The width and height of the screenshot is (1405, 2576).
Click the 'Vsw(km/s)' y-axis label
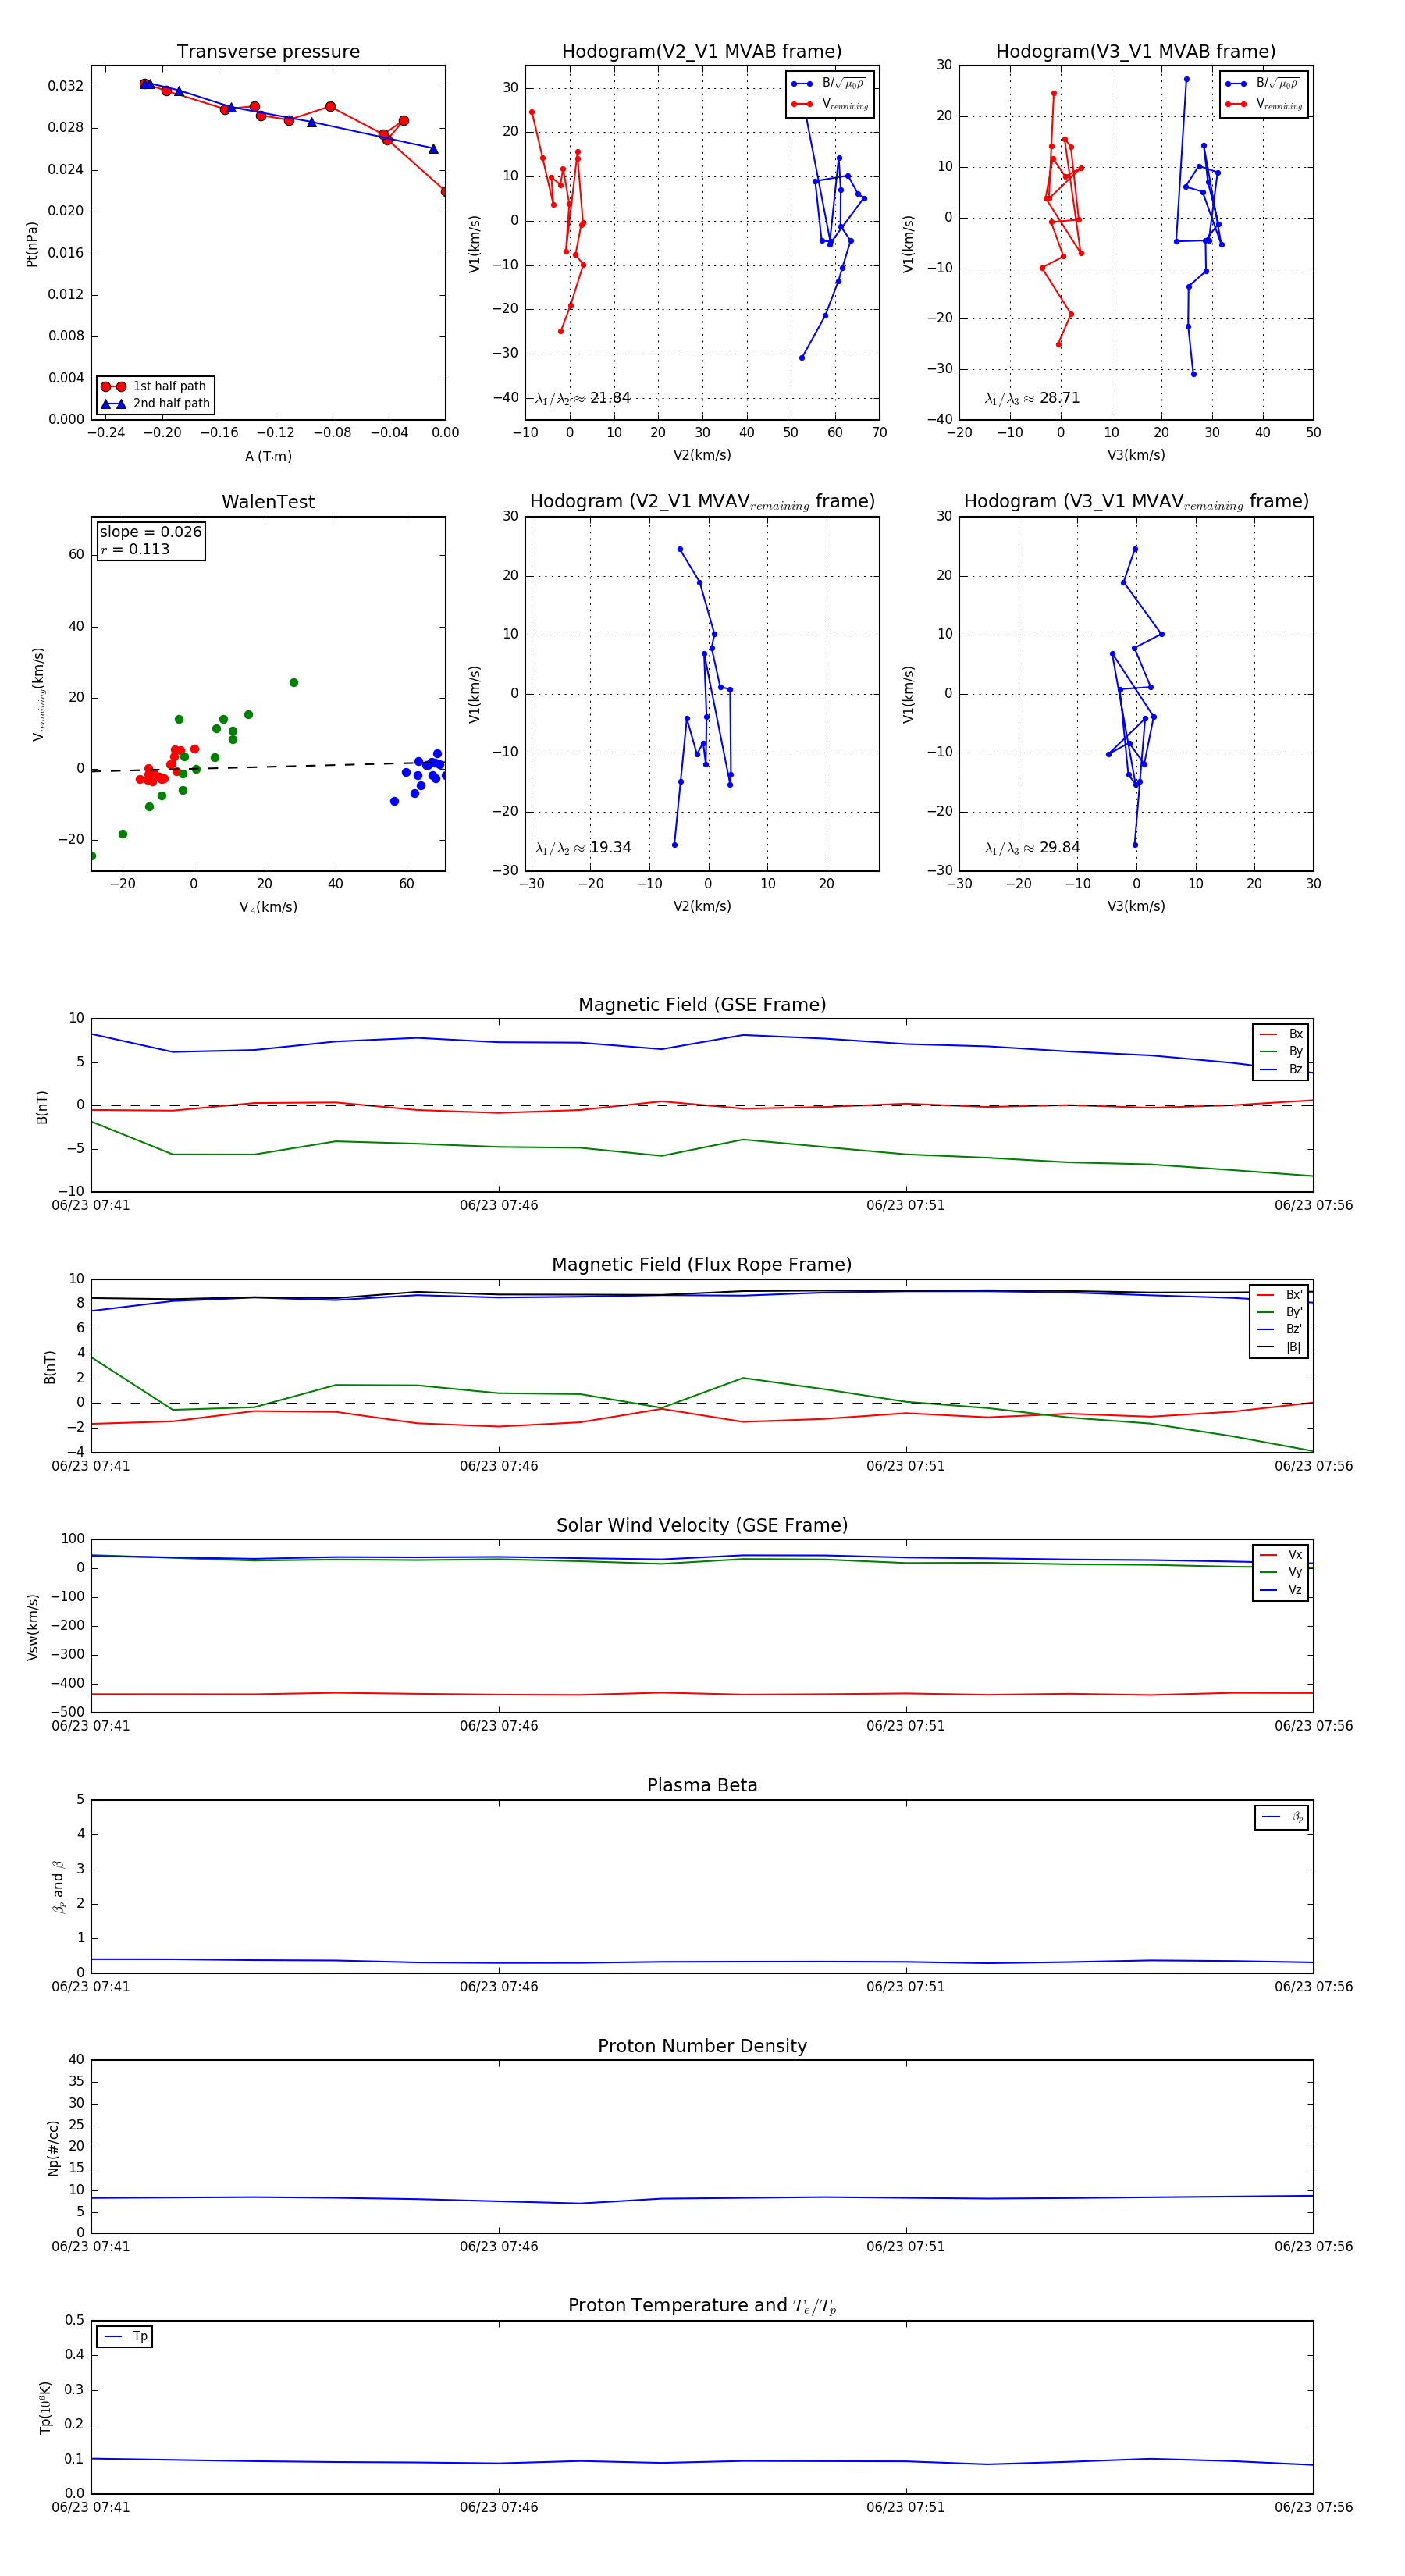[x=33, y=1626]
